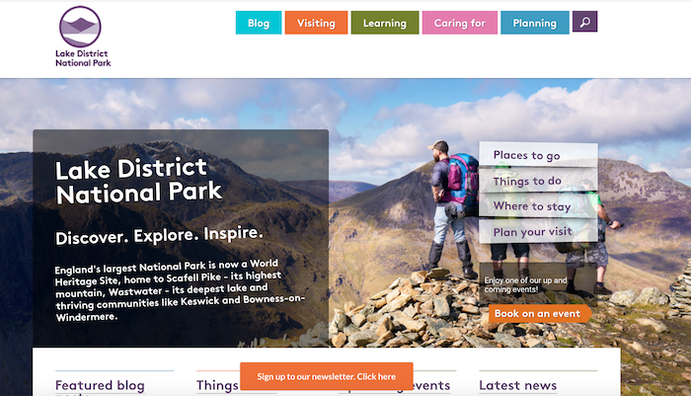This screenshot has width=691, height=396.
Task: Click the Discover. Explore. Inspire. tagline
Action: pos(159,236)
